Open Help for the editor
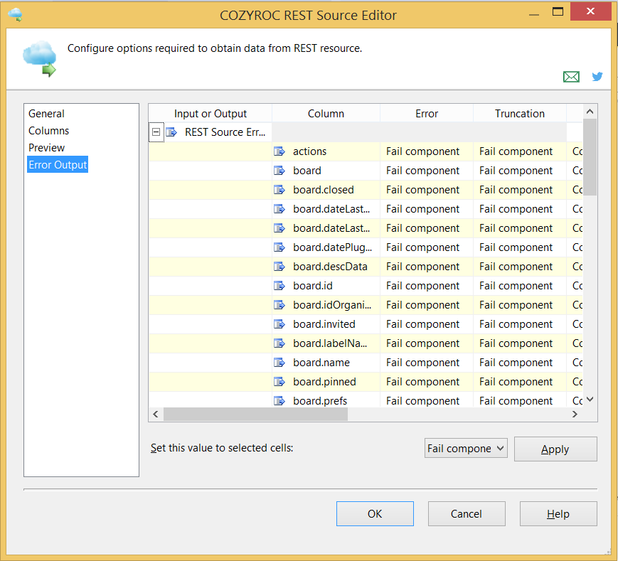The height and width of the screenshot is (561, 618). 558,514
